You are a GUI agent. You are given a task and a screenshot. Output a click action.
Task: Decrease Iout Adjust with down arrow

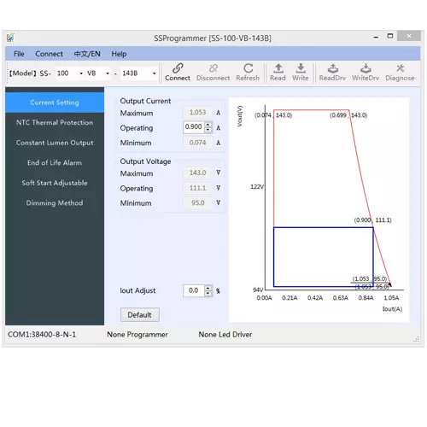click(x=208, y=294)
